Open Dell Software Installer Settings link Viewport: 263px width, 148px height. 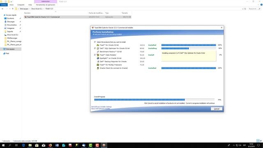tap(102, 107)
